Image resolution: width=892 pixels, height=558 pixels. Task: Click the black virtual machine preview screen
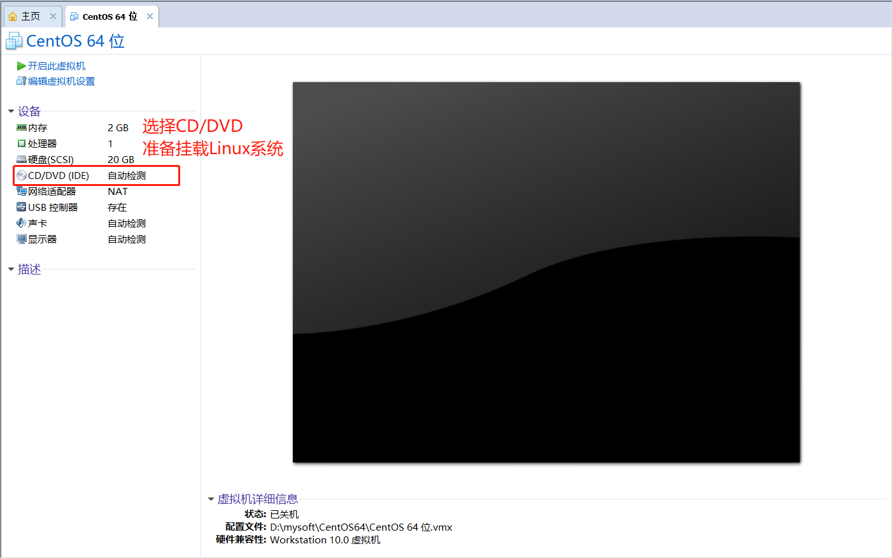click(x=546, y=272)
